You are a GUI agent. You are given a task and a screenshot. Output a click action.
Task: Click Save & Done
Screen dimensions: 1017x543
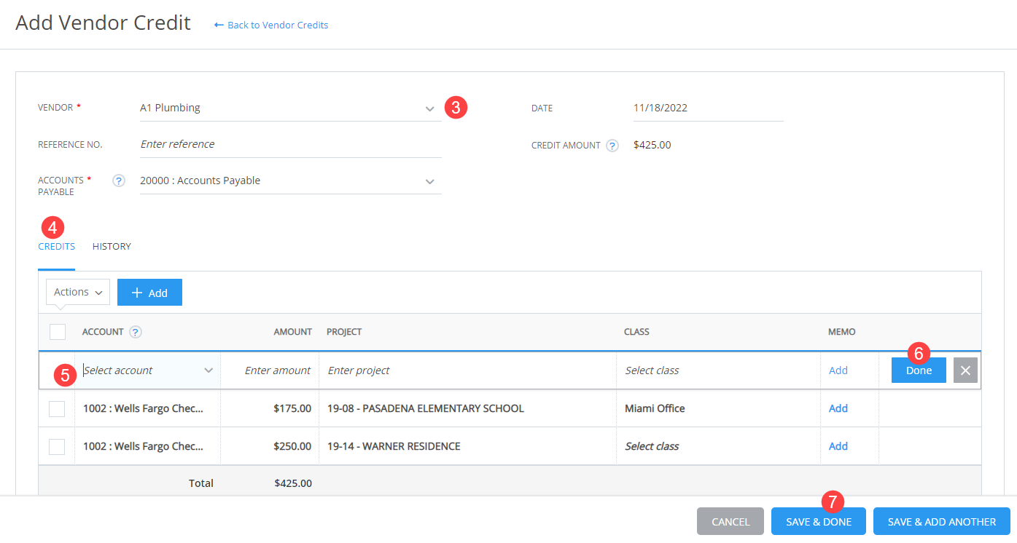pyautogui.click(x=819, y=521)
